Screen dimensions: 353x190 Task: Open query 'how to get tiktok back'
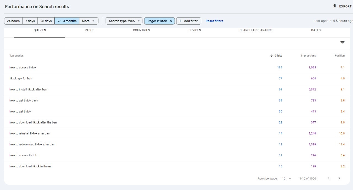(x=24, y=101)
